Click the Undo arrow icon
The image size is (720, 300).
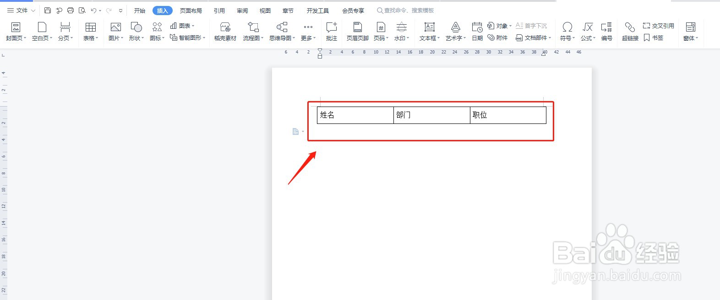[x=93, y=10]
